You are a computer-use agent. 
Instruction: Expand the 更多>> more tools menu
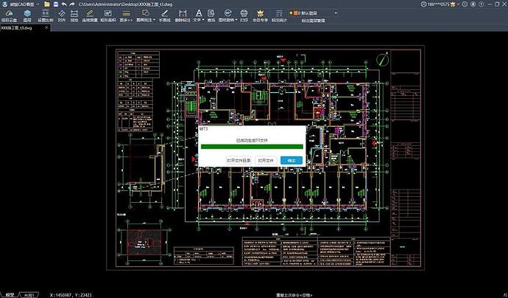[126, 15]
